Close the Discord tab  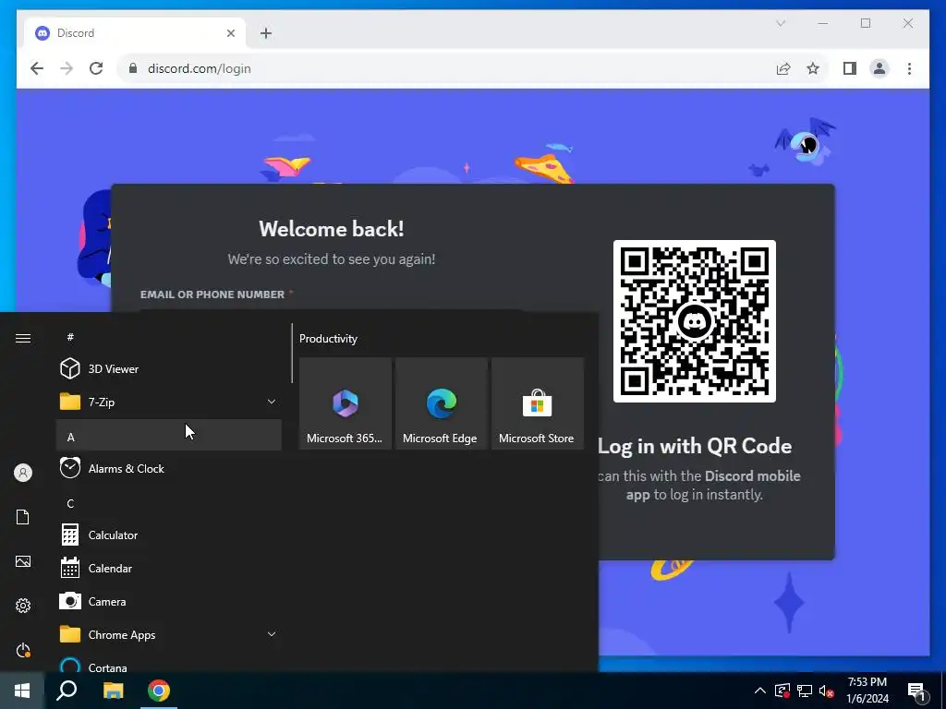click(230, 33)
